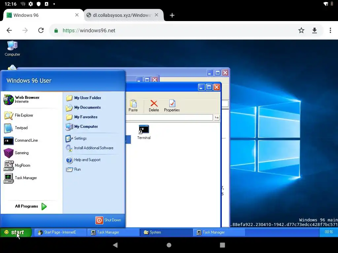Image resolution: width=338 pixels, height=253 pixels.
Task: Close the rearmost large window
Action: point(225,73)
